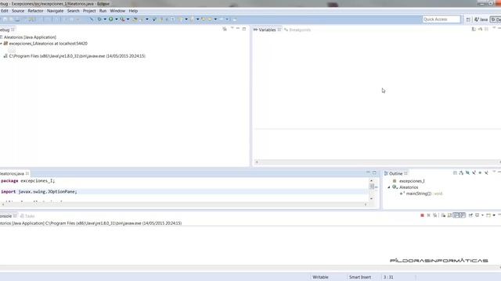The image size is (501, 281).
Task: Toggle Sort alphabetically in Outline toolbar
Action: coord(461,173)
